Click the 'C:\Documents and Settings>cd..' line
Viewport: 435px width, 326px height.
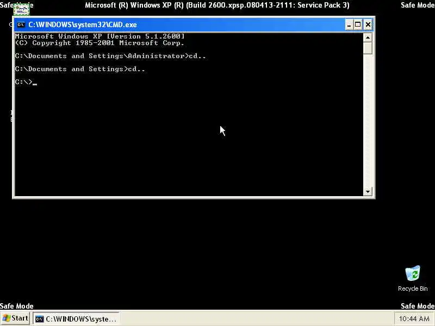80,69
